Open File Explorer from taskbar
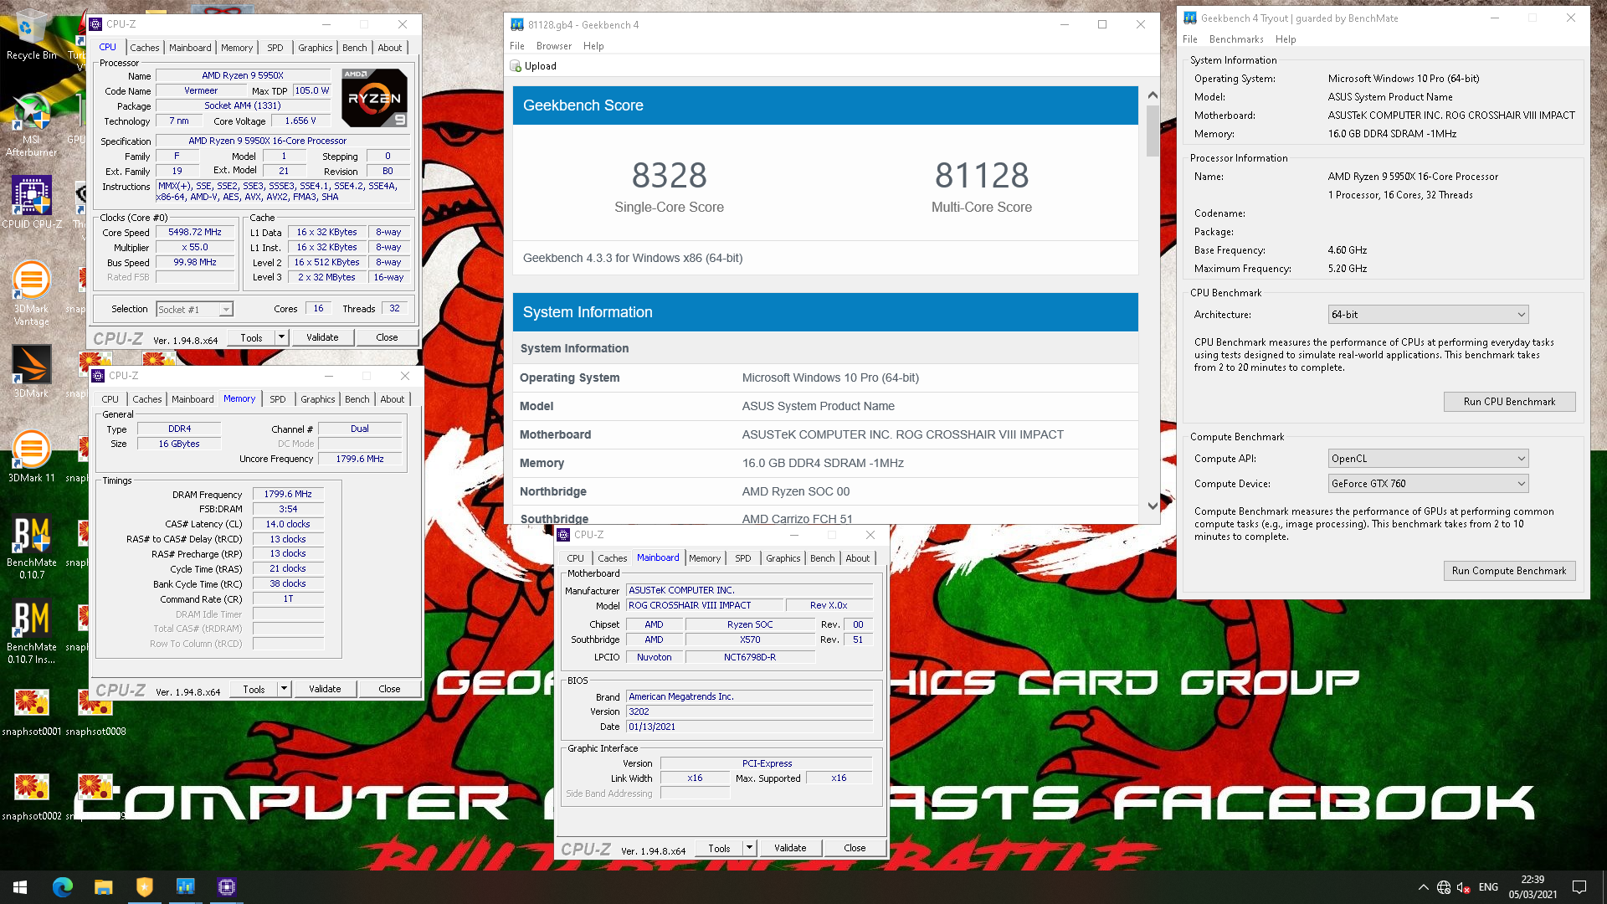 (x=103, y=887)
